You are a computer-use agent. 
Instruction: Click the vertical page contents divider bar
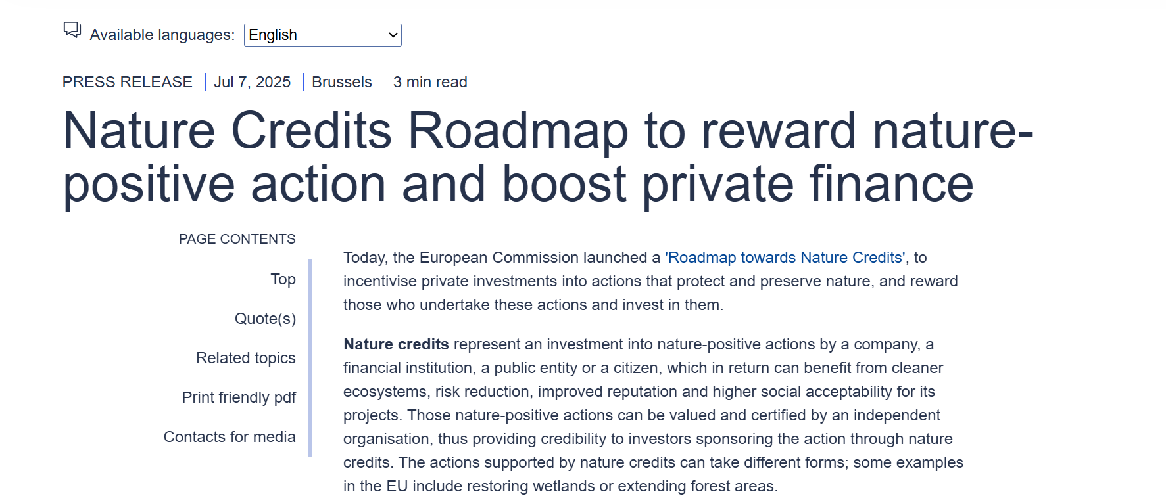(310, 357)
